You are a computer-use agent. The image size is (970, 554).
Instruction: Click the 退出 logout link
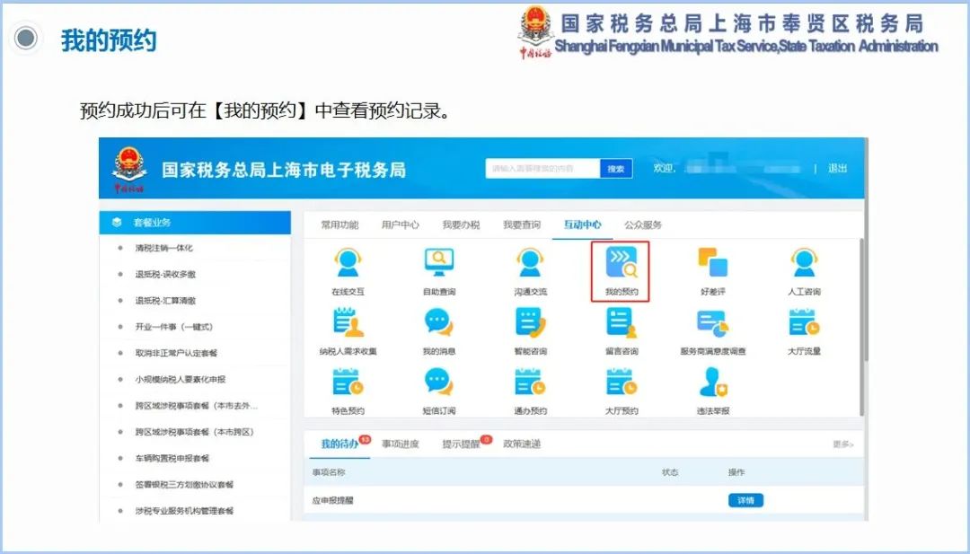coord(837,168)
